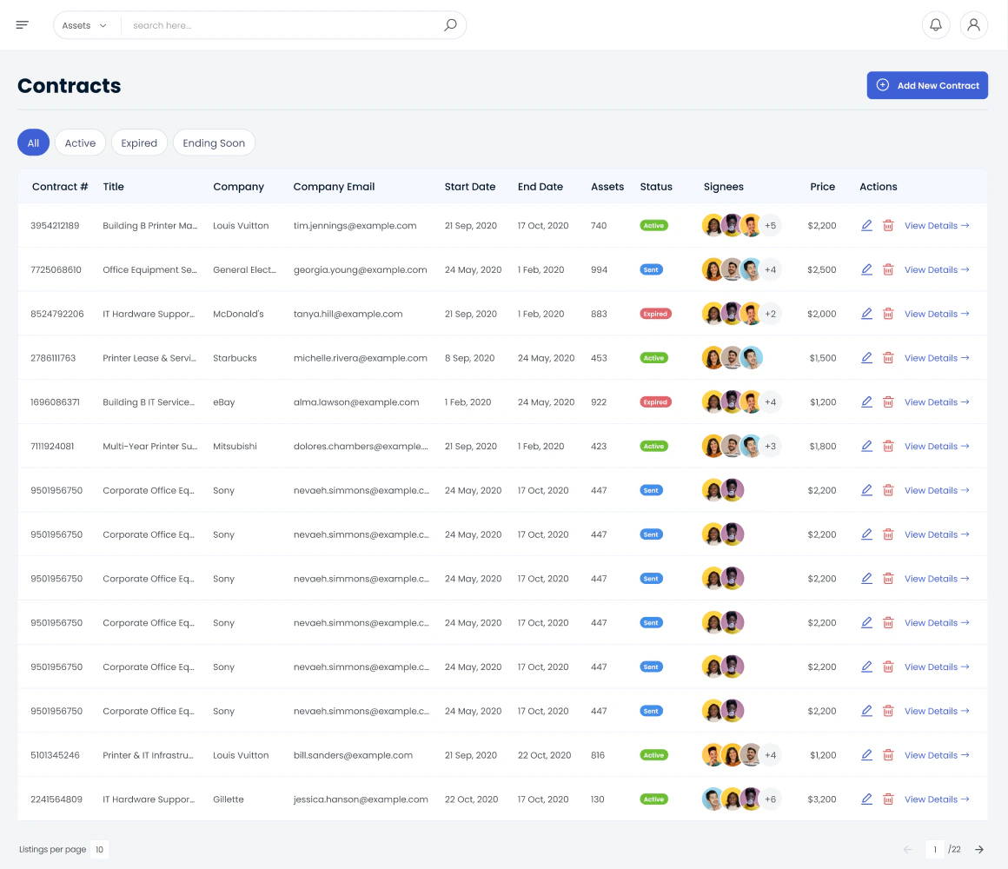Edit the General Electric contract row
Viewport: 1008px width, 869px height.
(x=866, y=270)
